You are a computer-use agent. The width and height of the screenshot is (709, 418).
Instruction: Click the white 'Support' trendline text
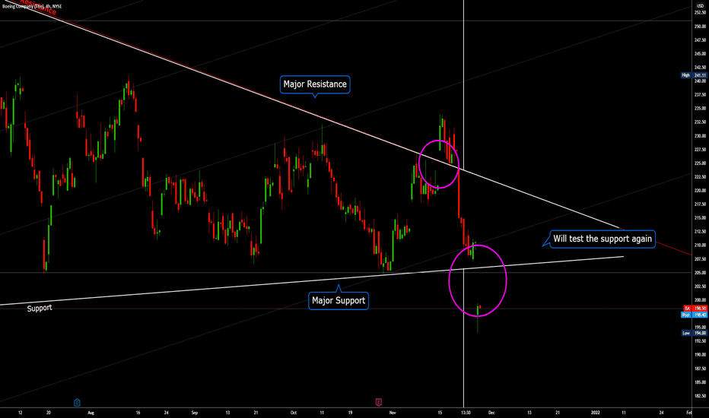[x=40, y=309]
